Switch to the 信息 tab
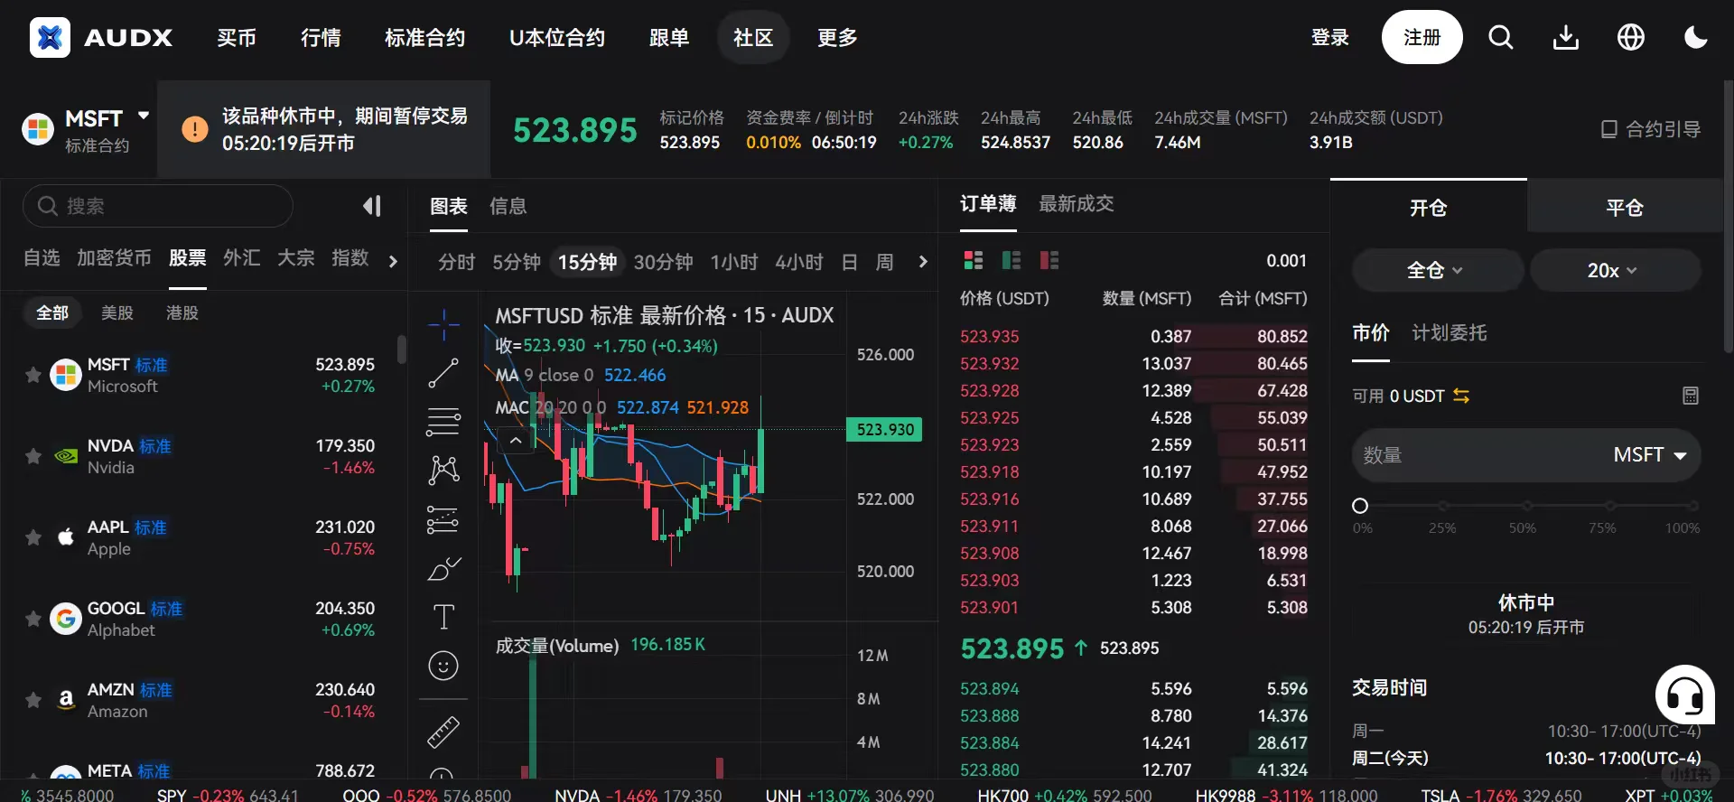 point(508,206)
